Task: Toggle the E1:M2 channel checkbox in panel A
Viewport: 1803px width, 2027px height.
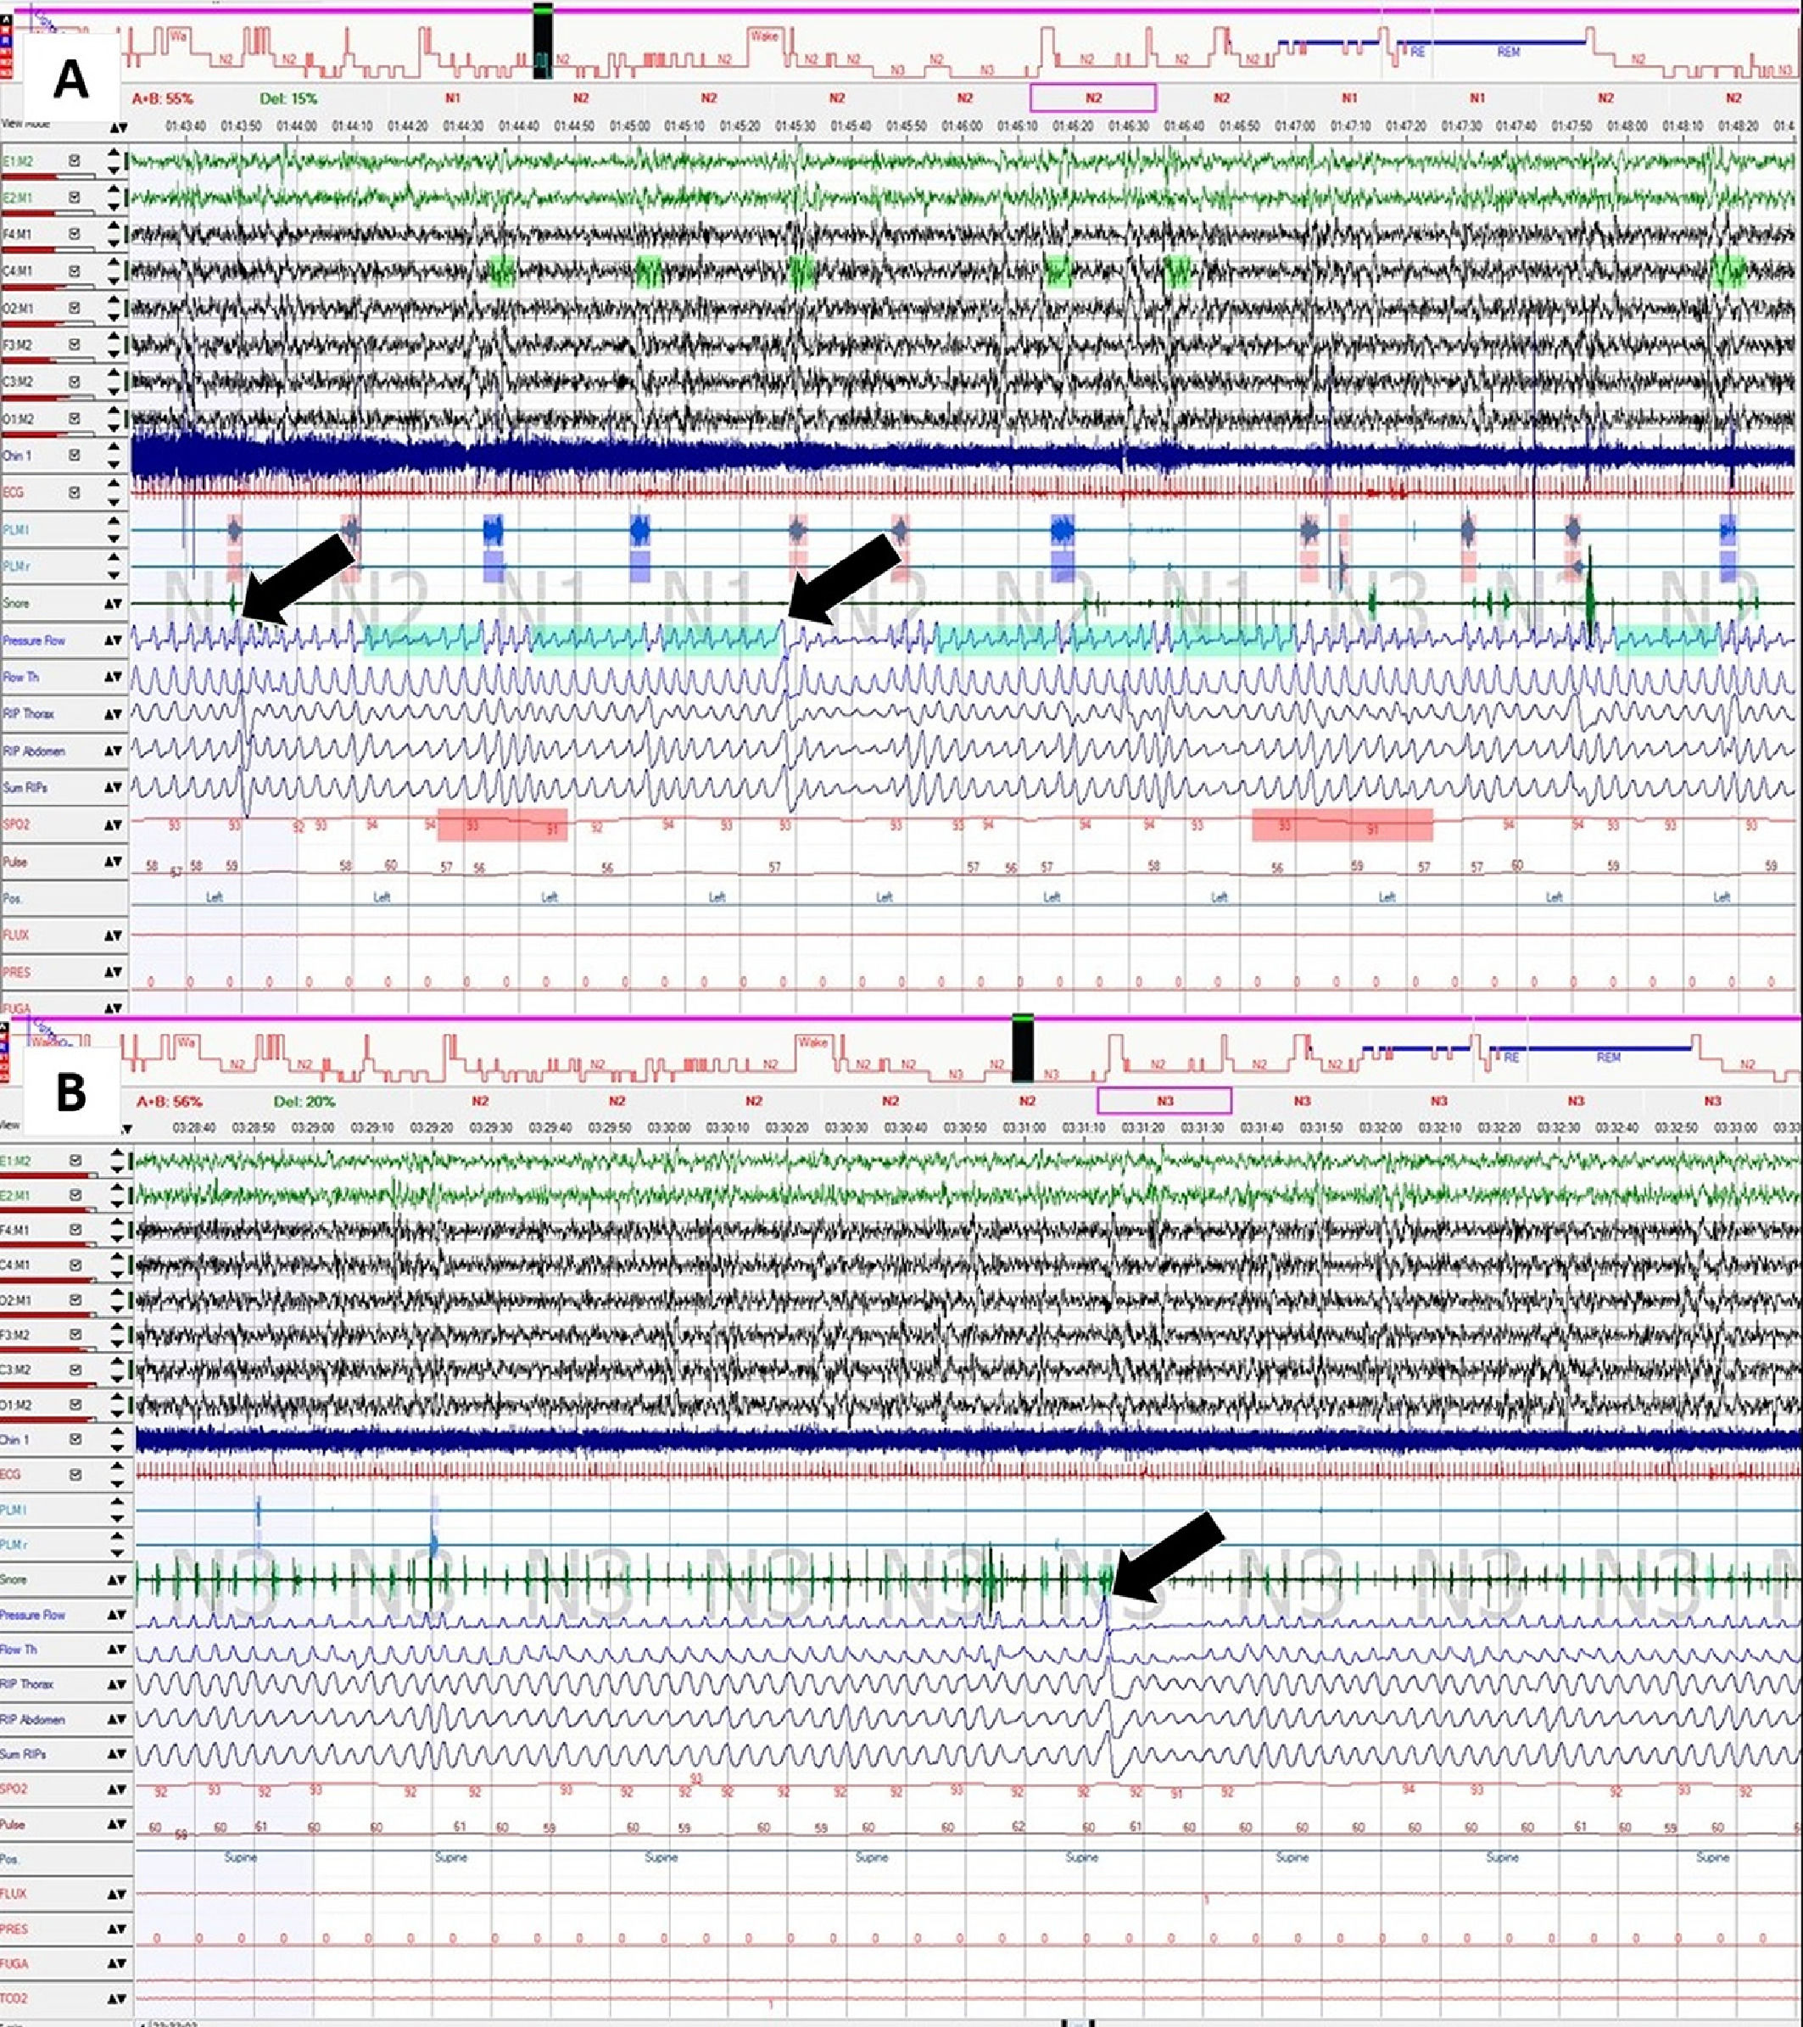Action: [75, 159]
